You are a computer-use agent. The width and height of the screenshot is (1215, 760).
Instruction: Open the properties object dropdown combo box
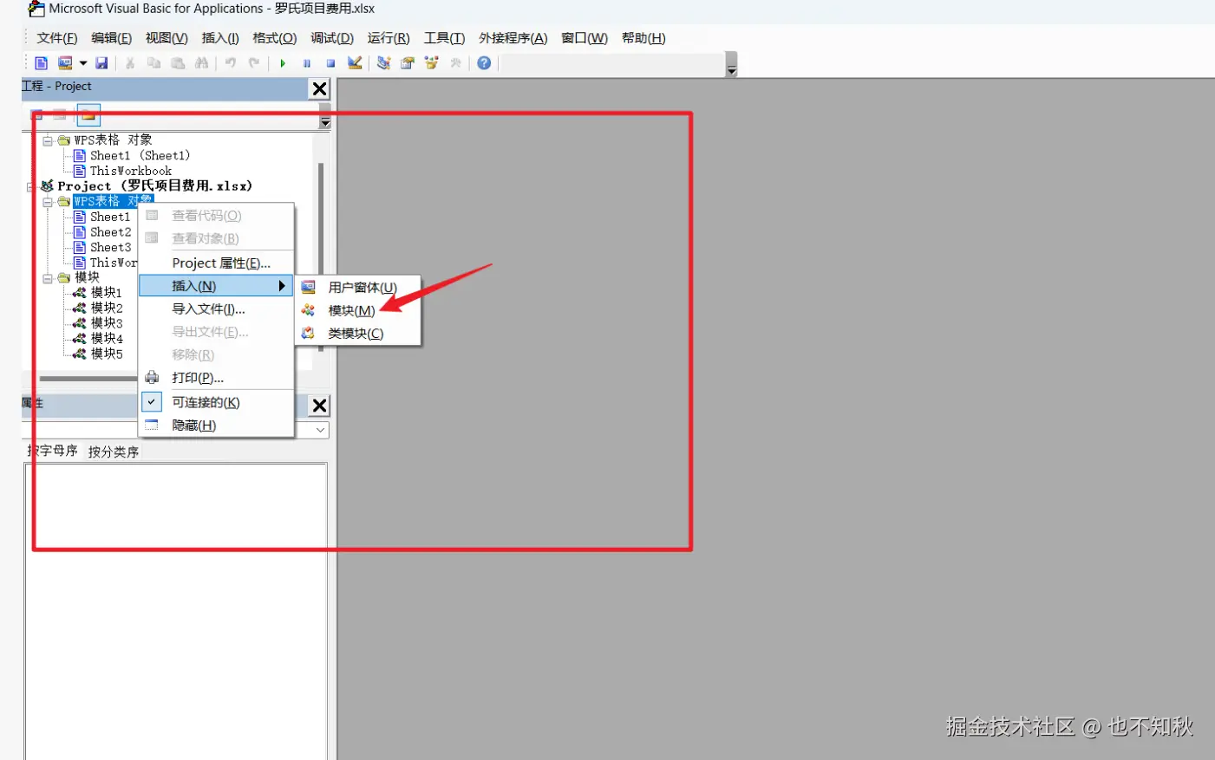coord(320,430)
